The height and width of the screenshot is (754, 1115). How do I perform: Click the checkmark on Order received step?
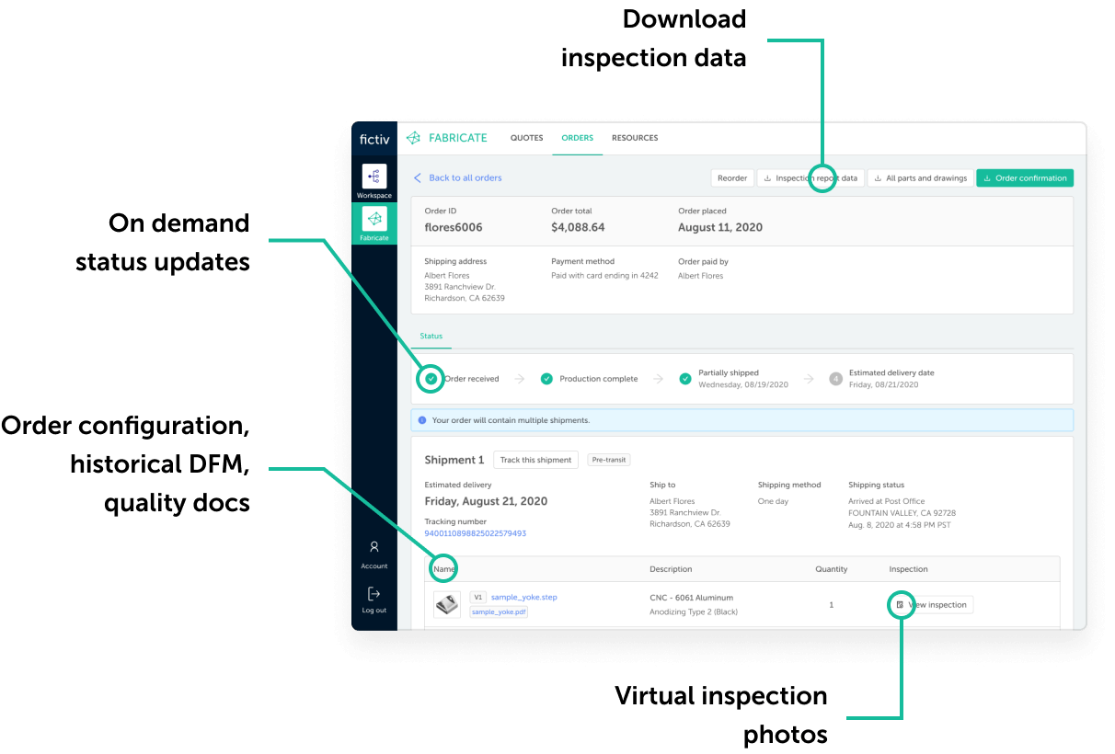pyautogui.click(x=430, y=378)
